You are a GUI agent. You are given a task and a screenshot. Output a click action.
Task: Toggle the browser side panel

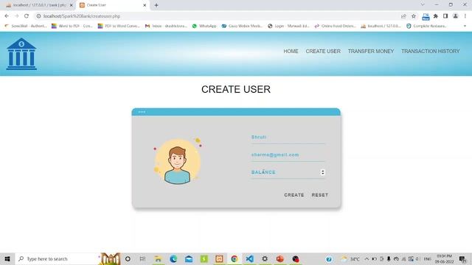[445, 16]
